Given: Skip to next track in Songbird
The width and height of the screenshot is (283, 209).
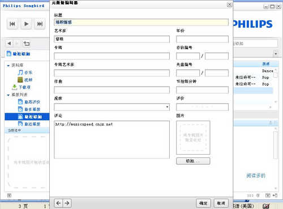Looking at the screenshot, I should pos(40,24).
